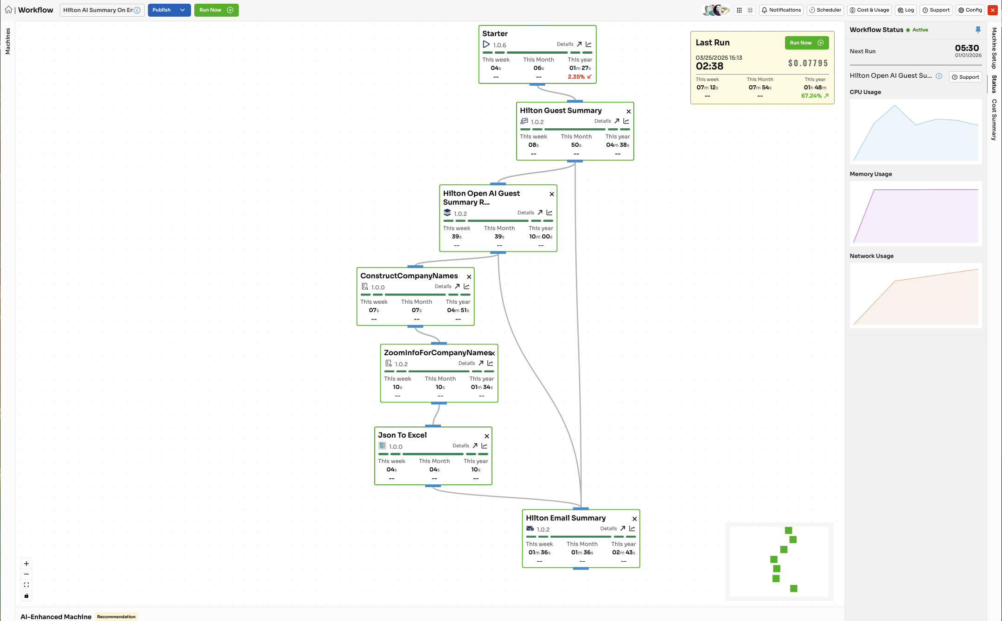Zoom out on canvas with minus

tap(26, 574)
